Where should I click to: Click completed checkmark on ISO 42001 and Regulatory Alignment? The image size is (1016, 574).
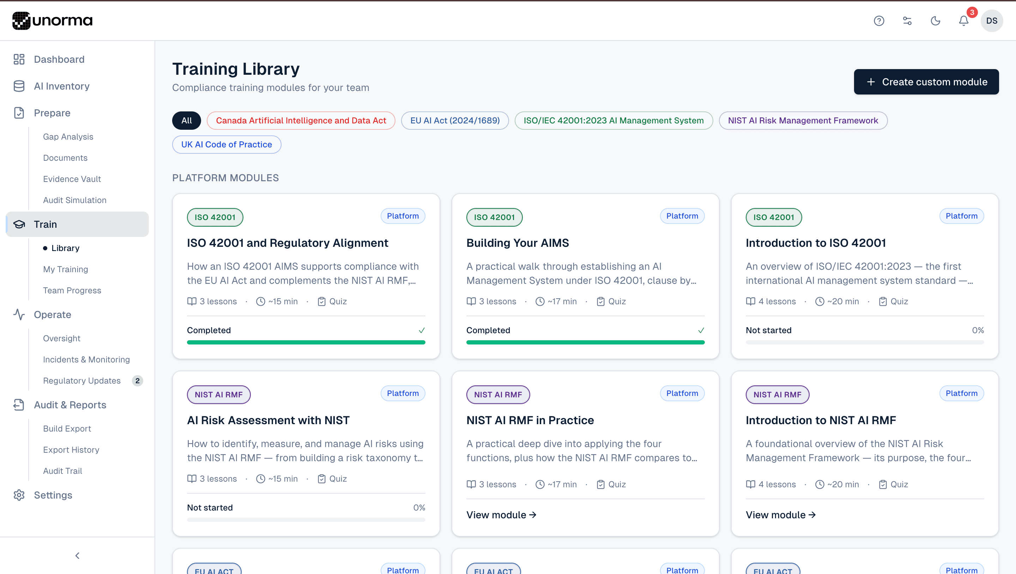point(422,330)
